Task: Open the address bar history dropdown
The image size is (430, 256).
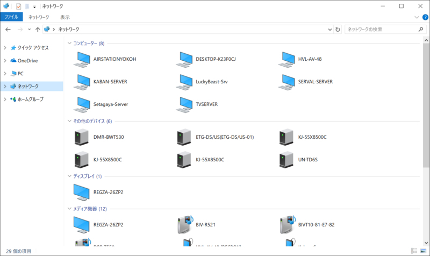Action: [330, 30]
